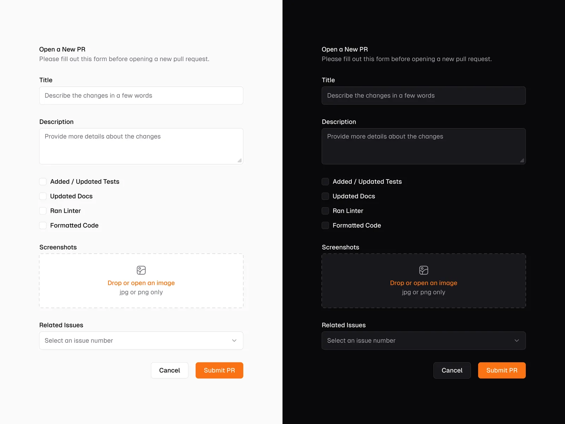Check Formatted Code in dark form
This screenshot has height=424, width=565.
pos(325,225)
